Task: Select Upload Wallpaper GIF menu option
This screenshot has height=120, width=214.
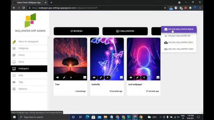Action: tap(179, 36)
